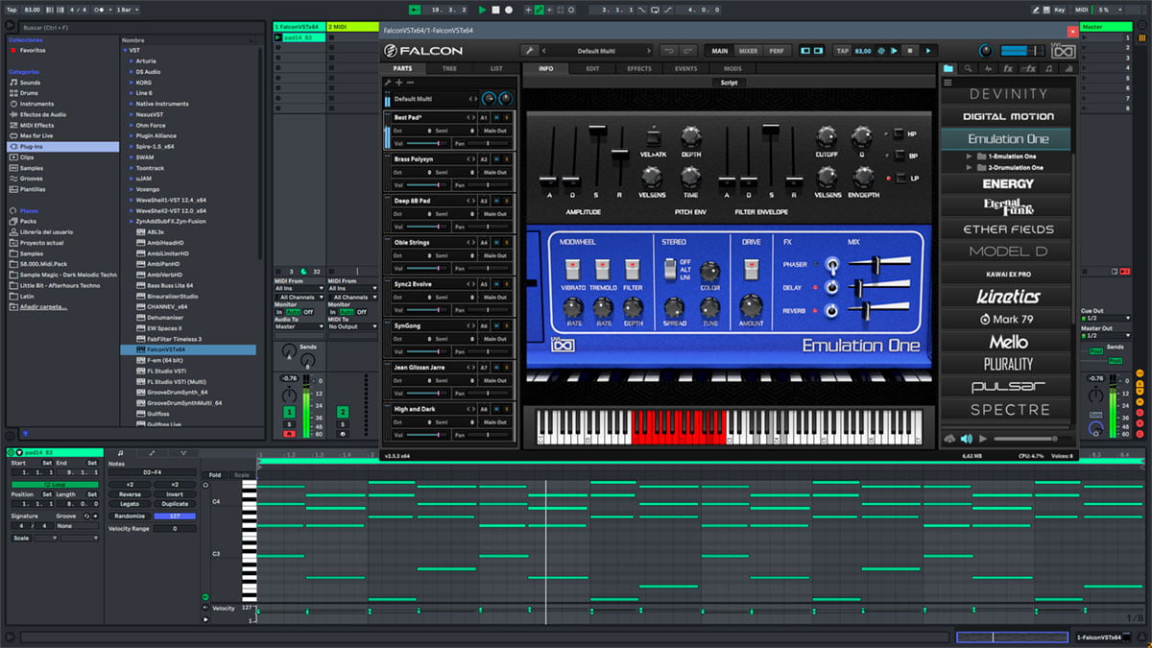Select Instruments category in browser
This screenshot has width=1152, height=648.
coord(36,104)
